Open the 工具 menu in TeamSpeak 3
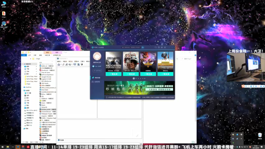The width and height of the screenshot is (265, 149). [x=82, y=62]
